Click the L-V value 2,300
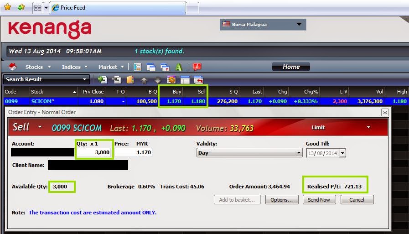The width and height of the screenshot is (409, 234). coord(340,101)
